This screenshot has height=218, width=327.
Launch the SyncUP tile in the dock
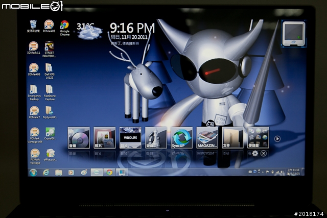click(182, 137)
